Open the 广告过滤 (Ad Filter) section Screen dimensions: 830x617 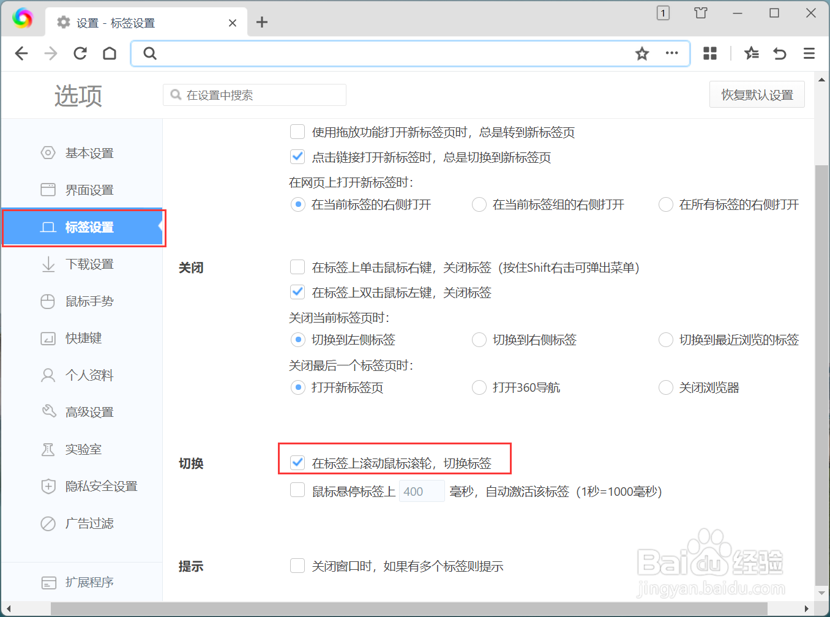[89, 523]
